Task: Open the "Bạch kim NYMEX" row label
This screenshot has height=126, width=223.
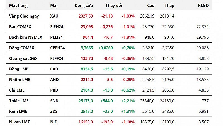Action: [26, 37]
